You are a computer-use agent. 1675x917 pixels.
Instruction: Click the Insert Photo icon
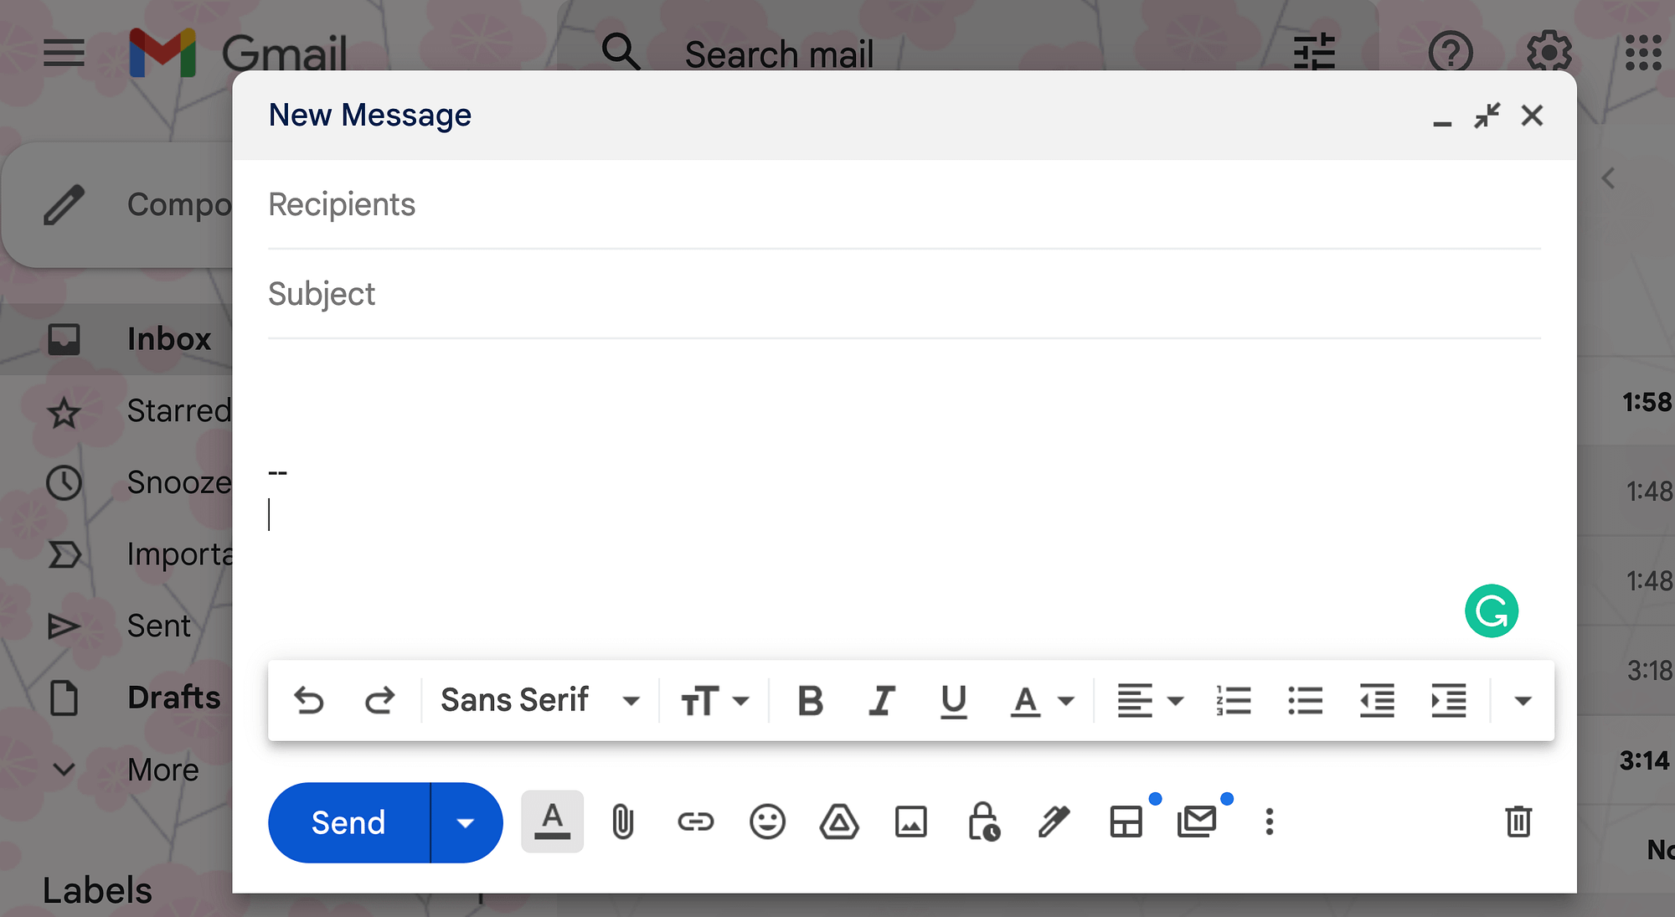pyautogui.click(x=912, y=821)
